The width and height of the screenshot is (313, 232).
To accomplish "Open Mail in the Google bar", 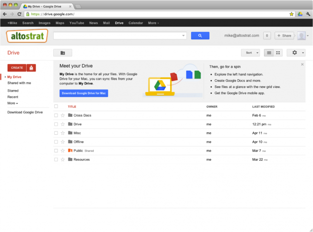I will [x=106, y=23].
